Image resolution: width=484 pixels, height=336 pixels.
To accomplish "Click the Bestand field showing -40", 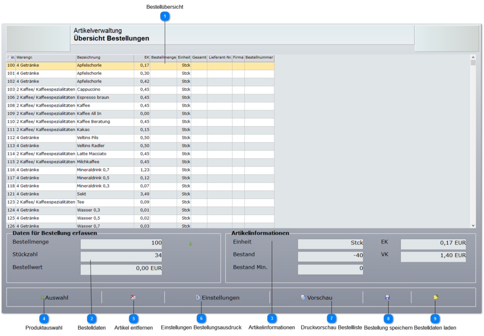I will (330, 256).
